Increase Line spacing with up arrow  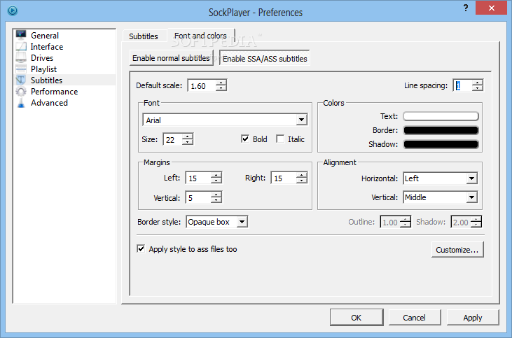click(x=478, y=83)
